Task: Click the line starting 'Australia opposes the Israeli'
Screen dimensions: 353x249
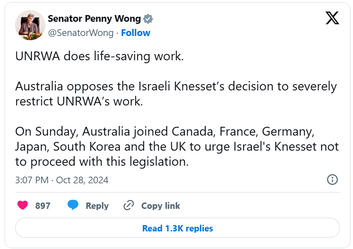Action: pos(176,87)
